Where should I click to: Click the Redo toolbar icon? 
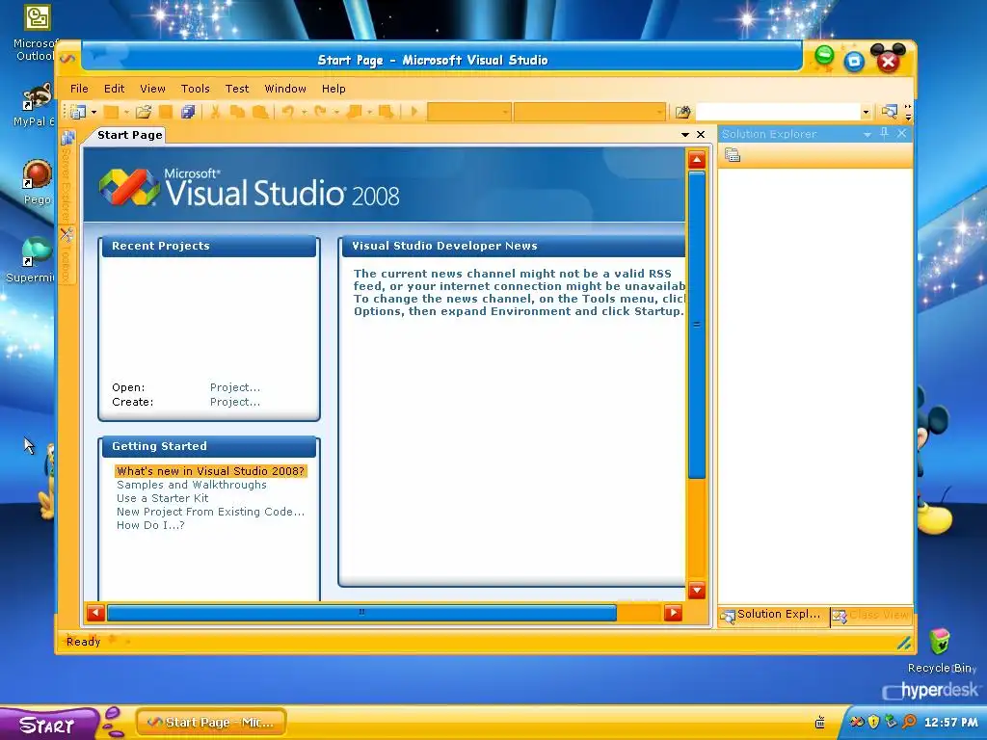[x=320, y=112]
